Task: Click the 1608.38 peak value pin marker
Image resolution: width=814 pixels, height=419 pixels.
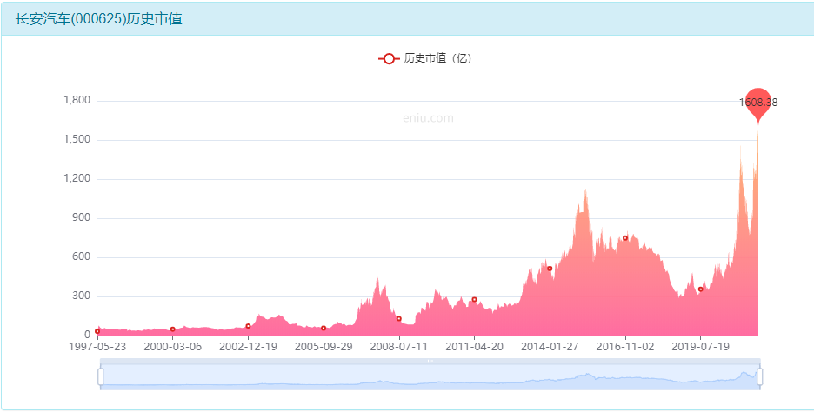Action: click(x=758, y=105)
